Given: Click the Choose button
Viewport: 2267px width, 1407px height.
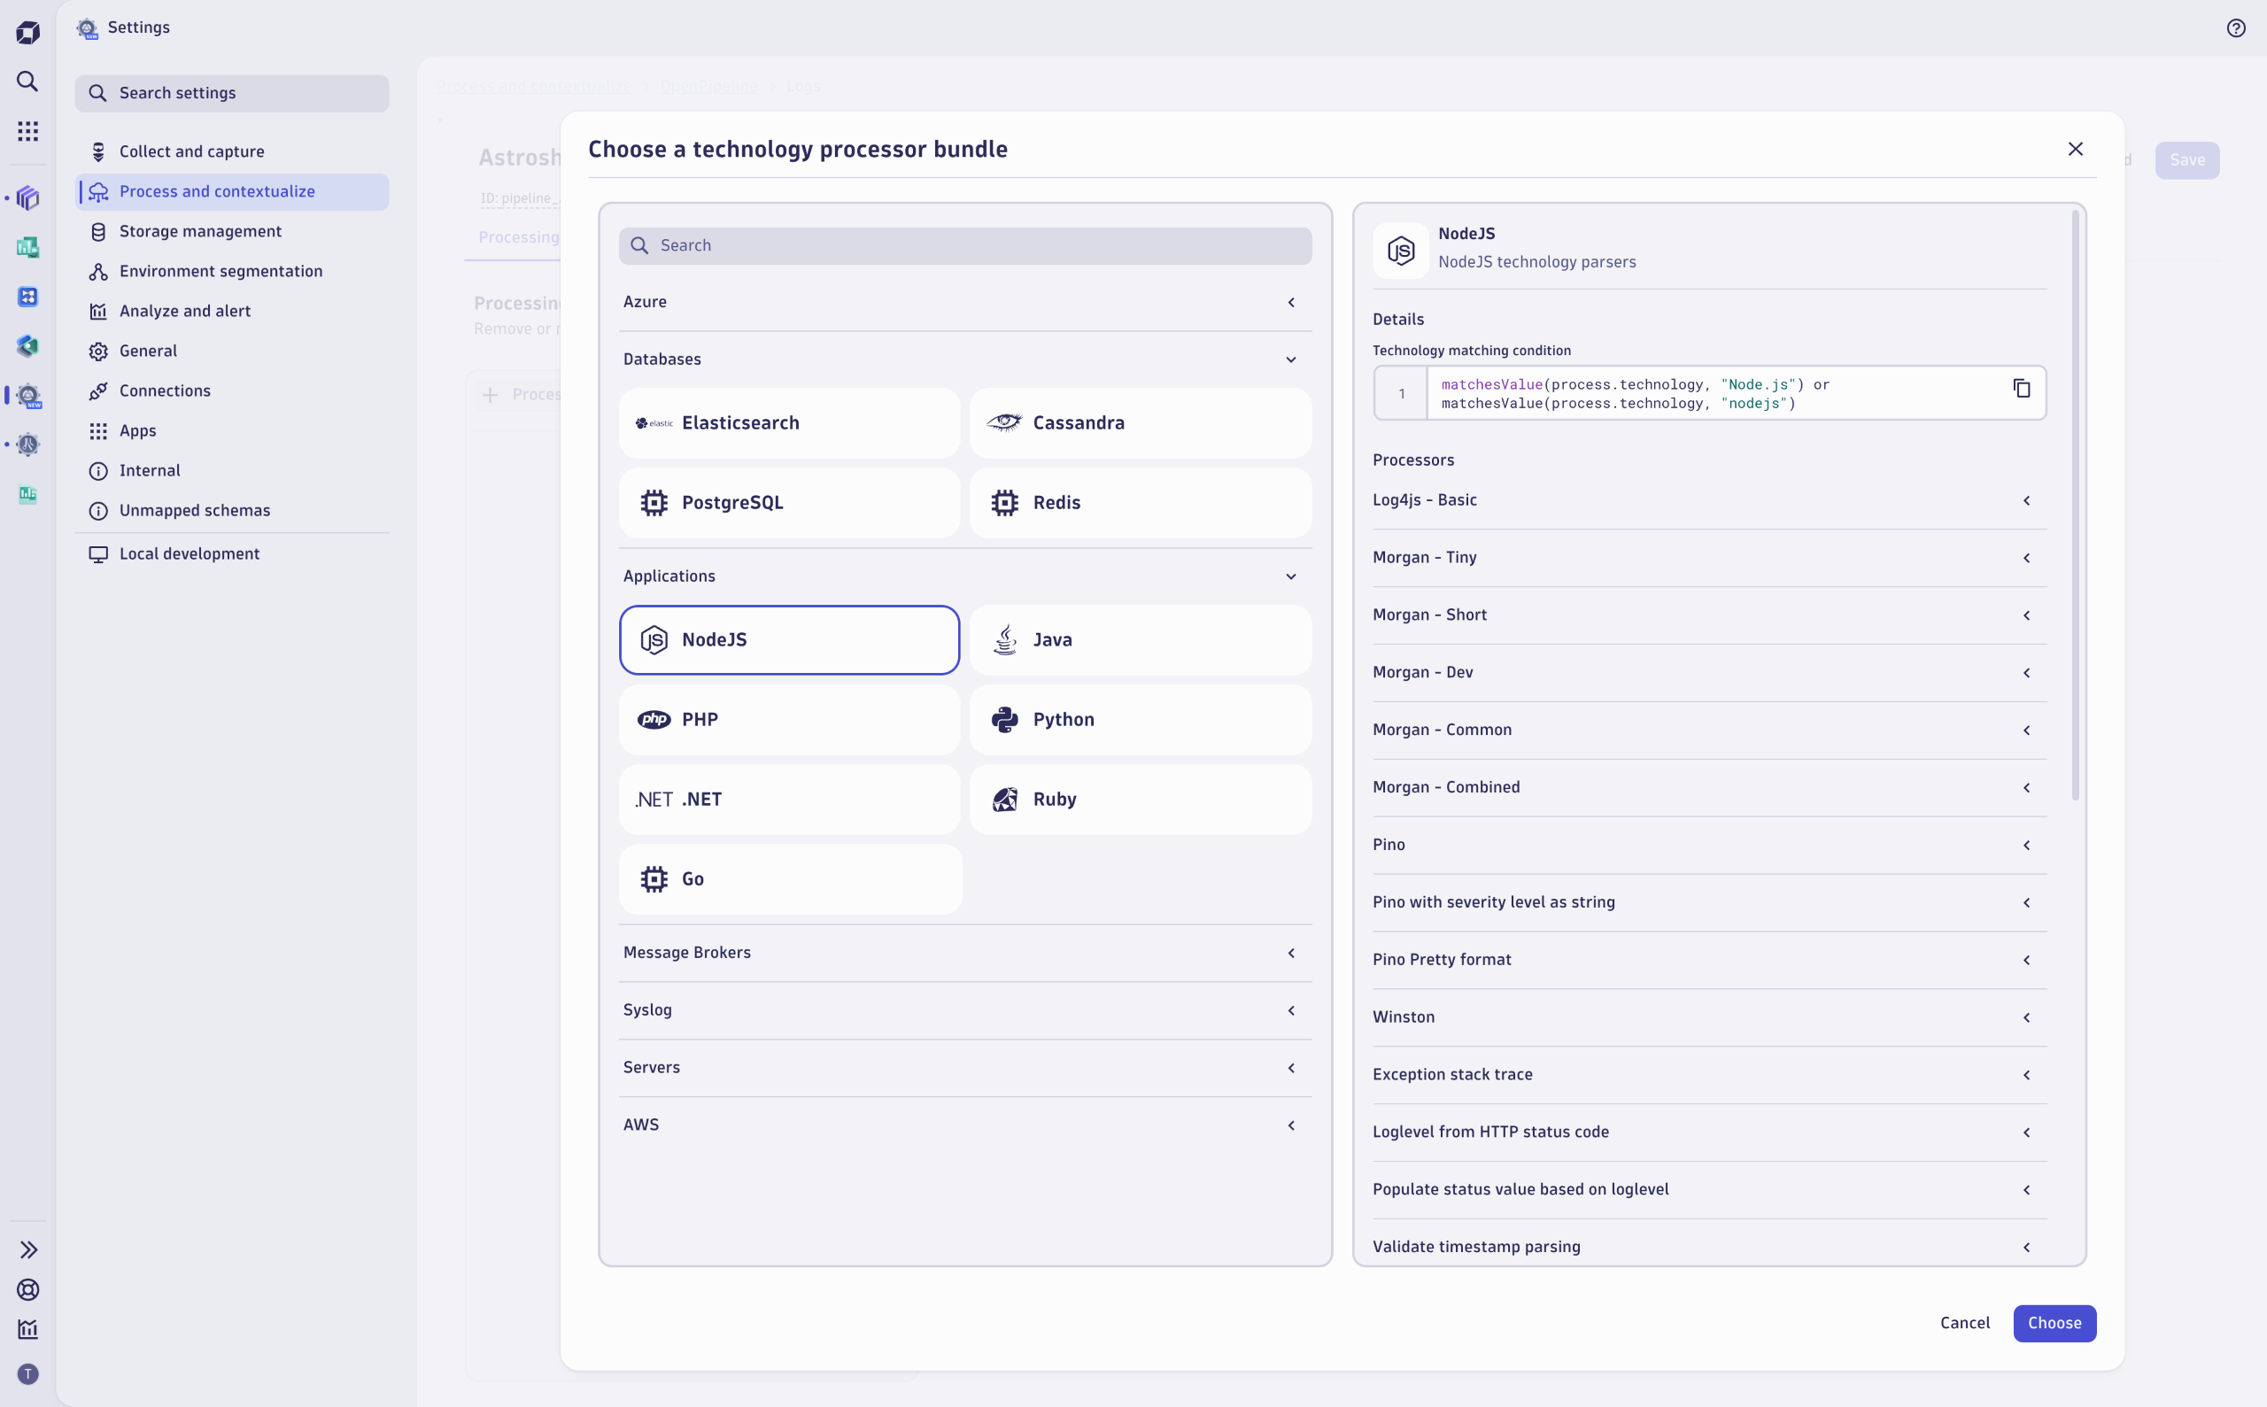Looking at the screenshot, I should pyautogui.click(x=2054, y=1322).
